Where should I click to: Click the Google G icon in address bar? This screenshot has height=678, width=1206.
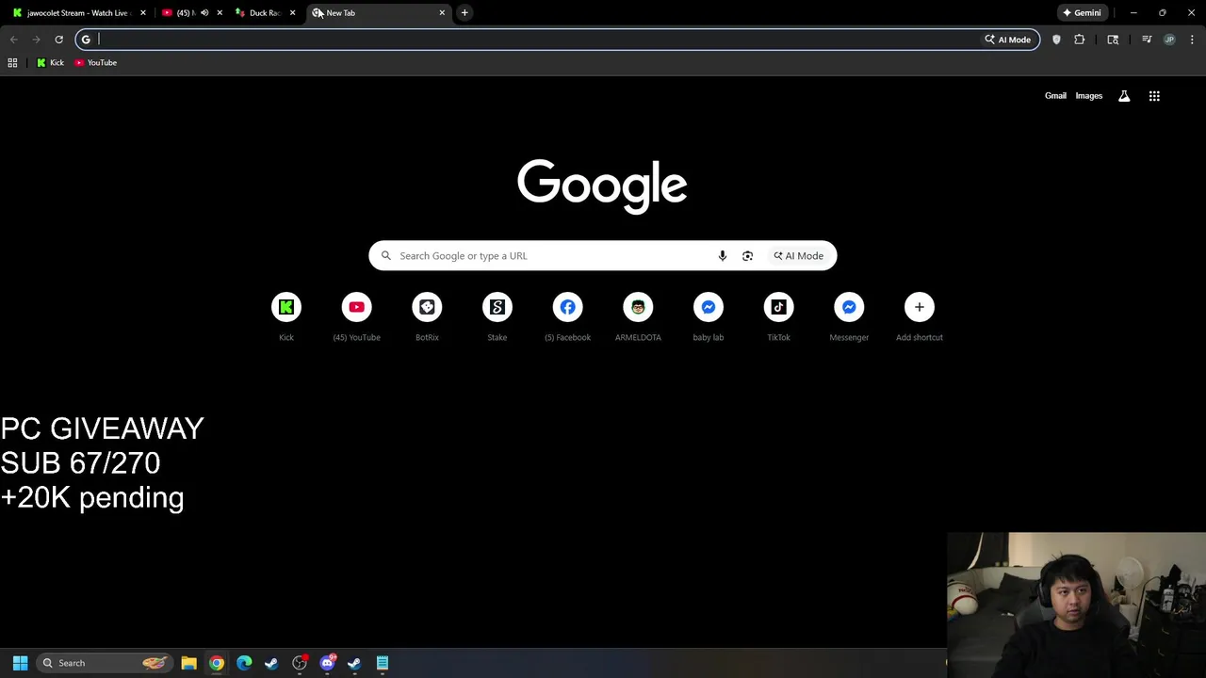86,40
